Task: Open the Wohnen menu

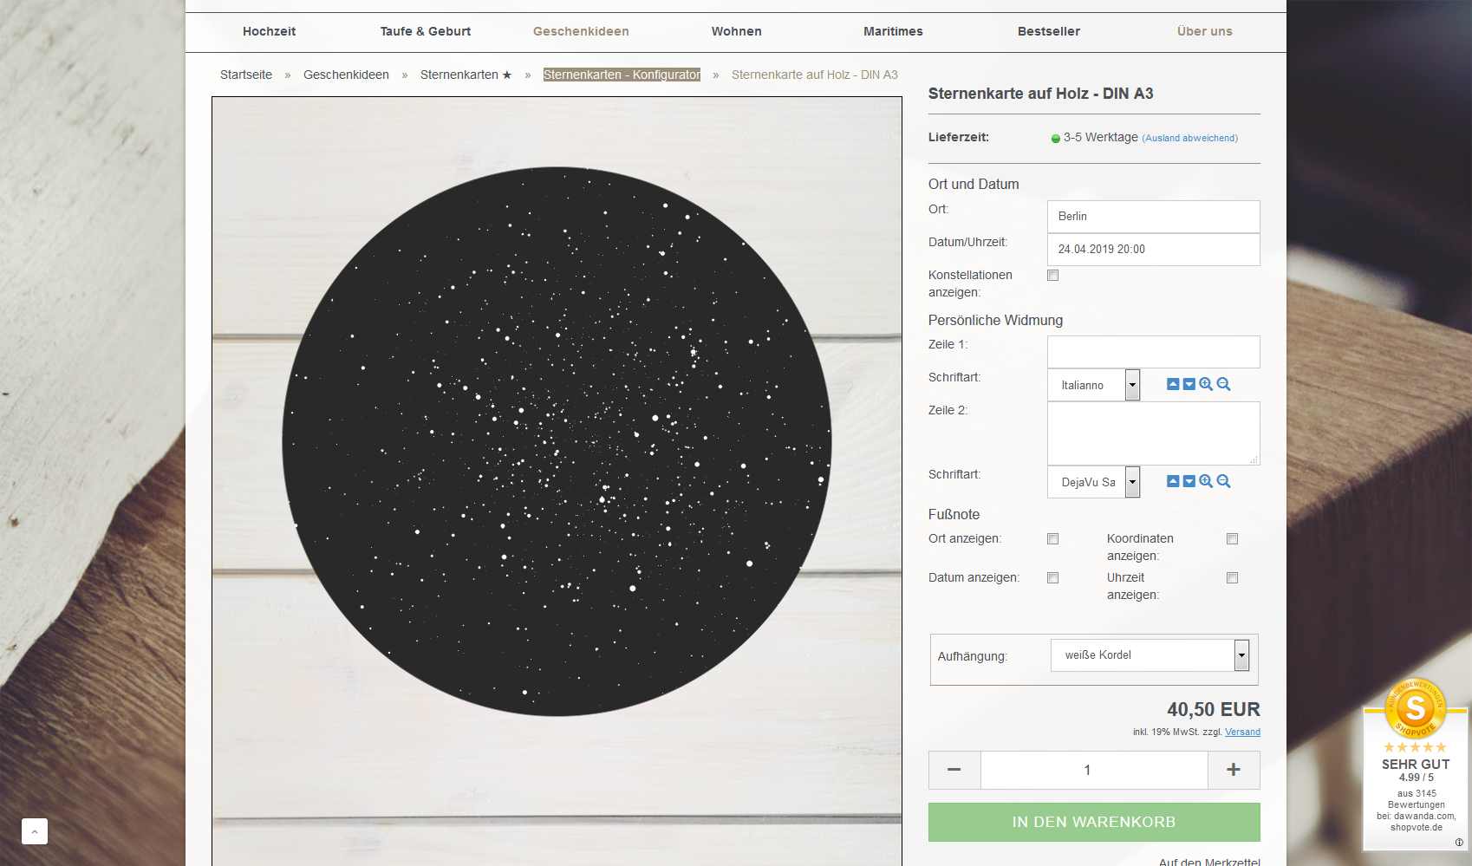Action: coord(737,31)
